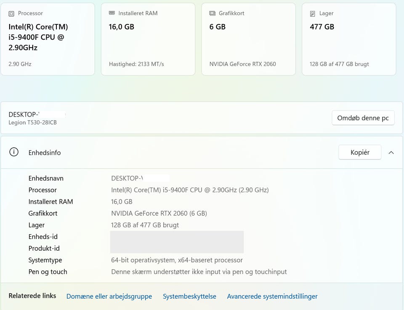Click Intel(R) Core(TM) i5-9400F card name
The height and width of the screenshot is (310, 404).
(38, 37)
